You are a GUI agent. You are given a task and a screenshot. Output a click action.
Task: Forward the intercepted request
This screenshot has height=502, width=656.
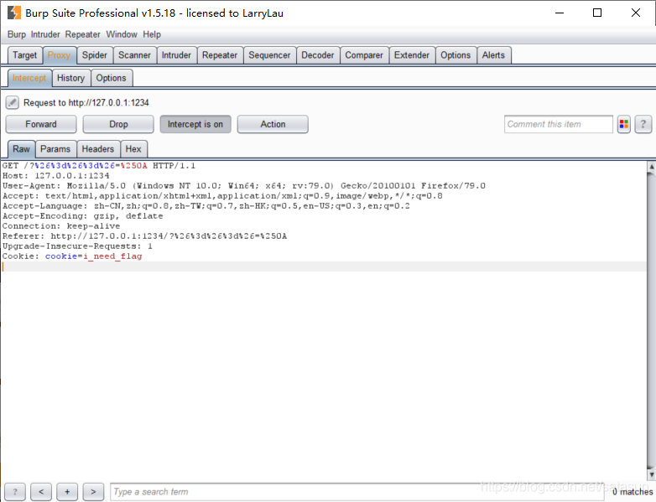[x=41, y=124]
